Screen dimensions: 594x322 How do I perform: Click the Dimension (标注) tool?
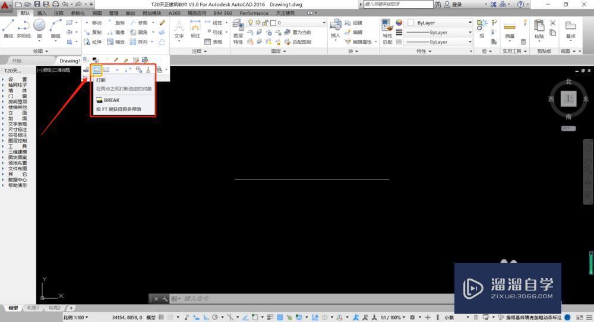tap(195, 29)
